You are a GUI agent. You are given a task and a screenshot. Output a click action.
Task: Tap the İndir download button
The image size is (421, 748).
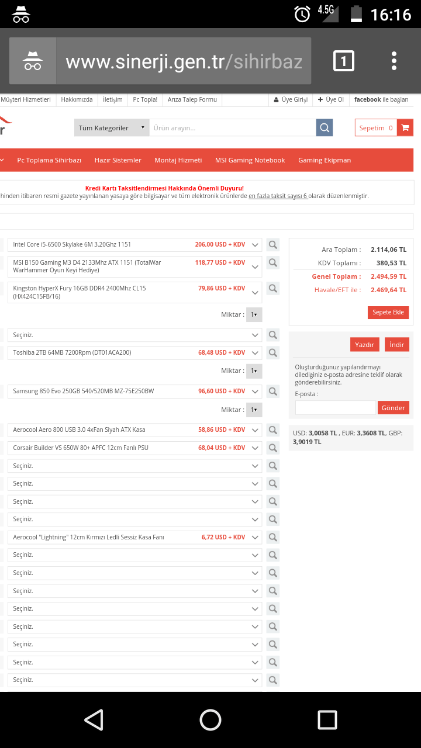coord(397,344)
